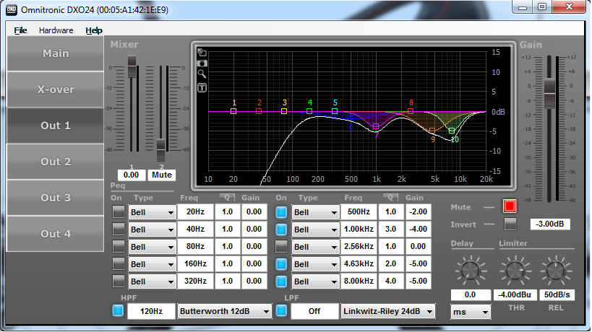
Task: Click the output Gain fader handle
Action: [x=549, y=92]
